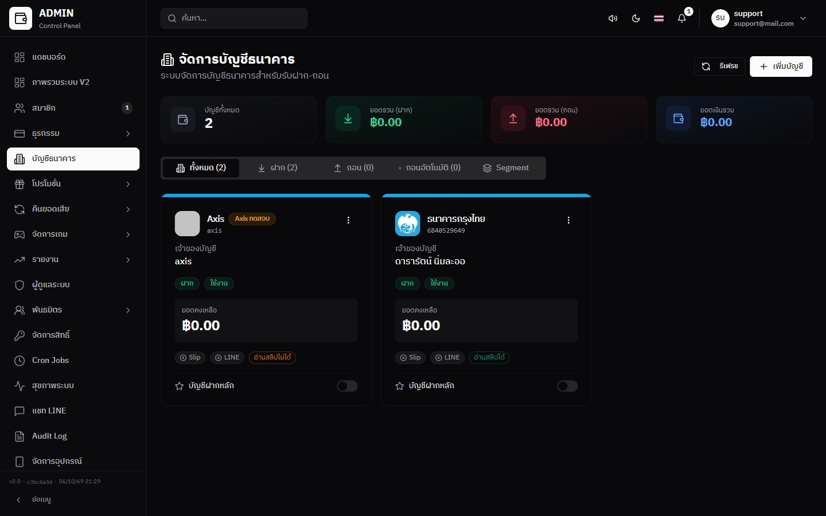826x516 pixels.
Task: Click the รีเฟรช refresh button
Action: click(720, 67)
